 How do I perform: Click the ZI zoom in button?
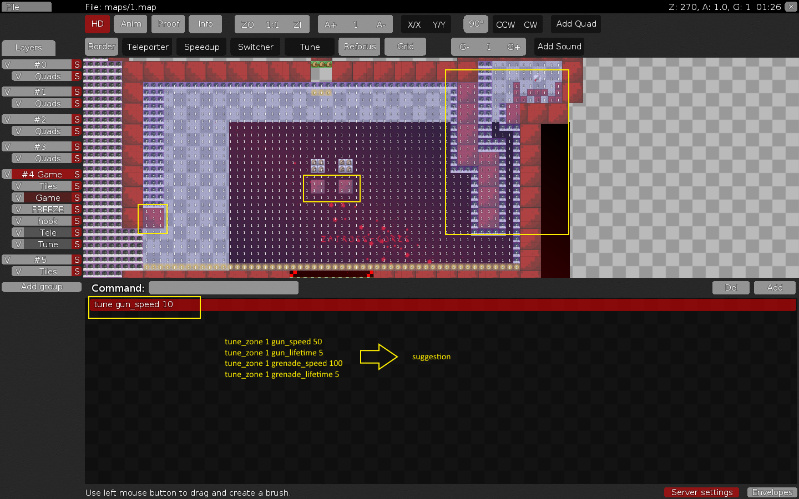click(x=297, y=24)
